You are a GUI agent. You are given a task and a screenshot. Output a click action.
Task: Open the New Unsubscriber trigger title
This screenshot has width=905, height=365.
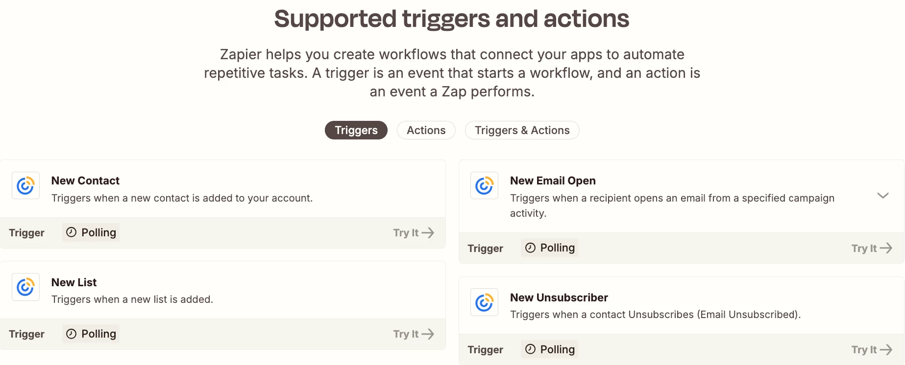click(559, 297)
